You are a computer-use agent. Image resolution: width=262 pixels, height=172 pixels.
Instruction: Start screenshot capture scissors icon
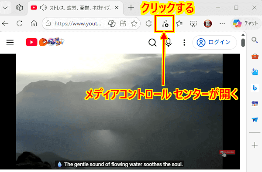[x=193, y=24]
